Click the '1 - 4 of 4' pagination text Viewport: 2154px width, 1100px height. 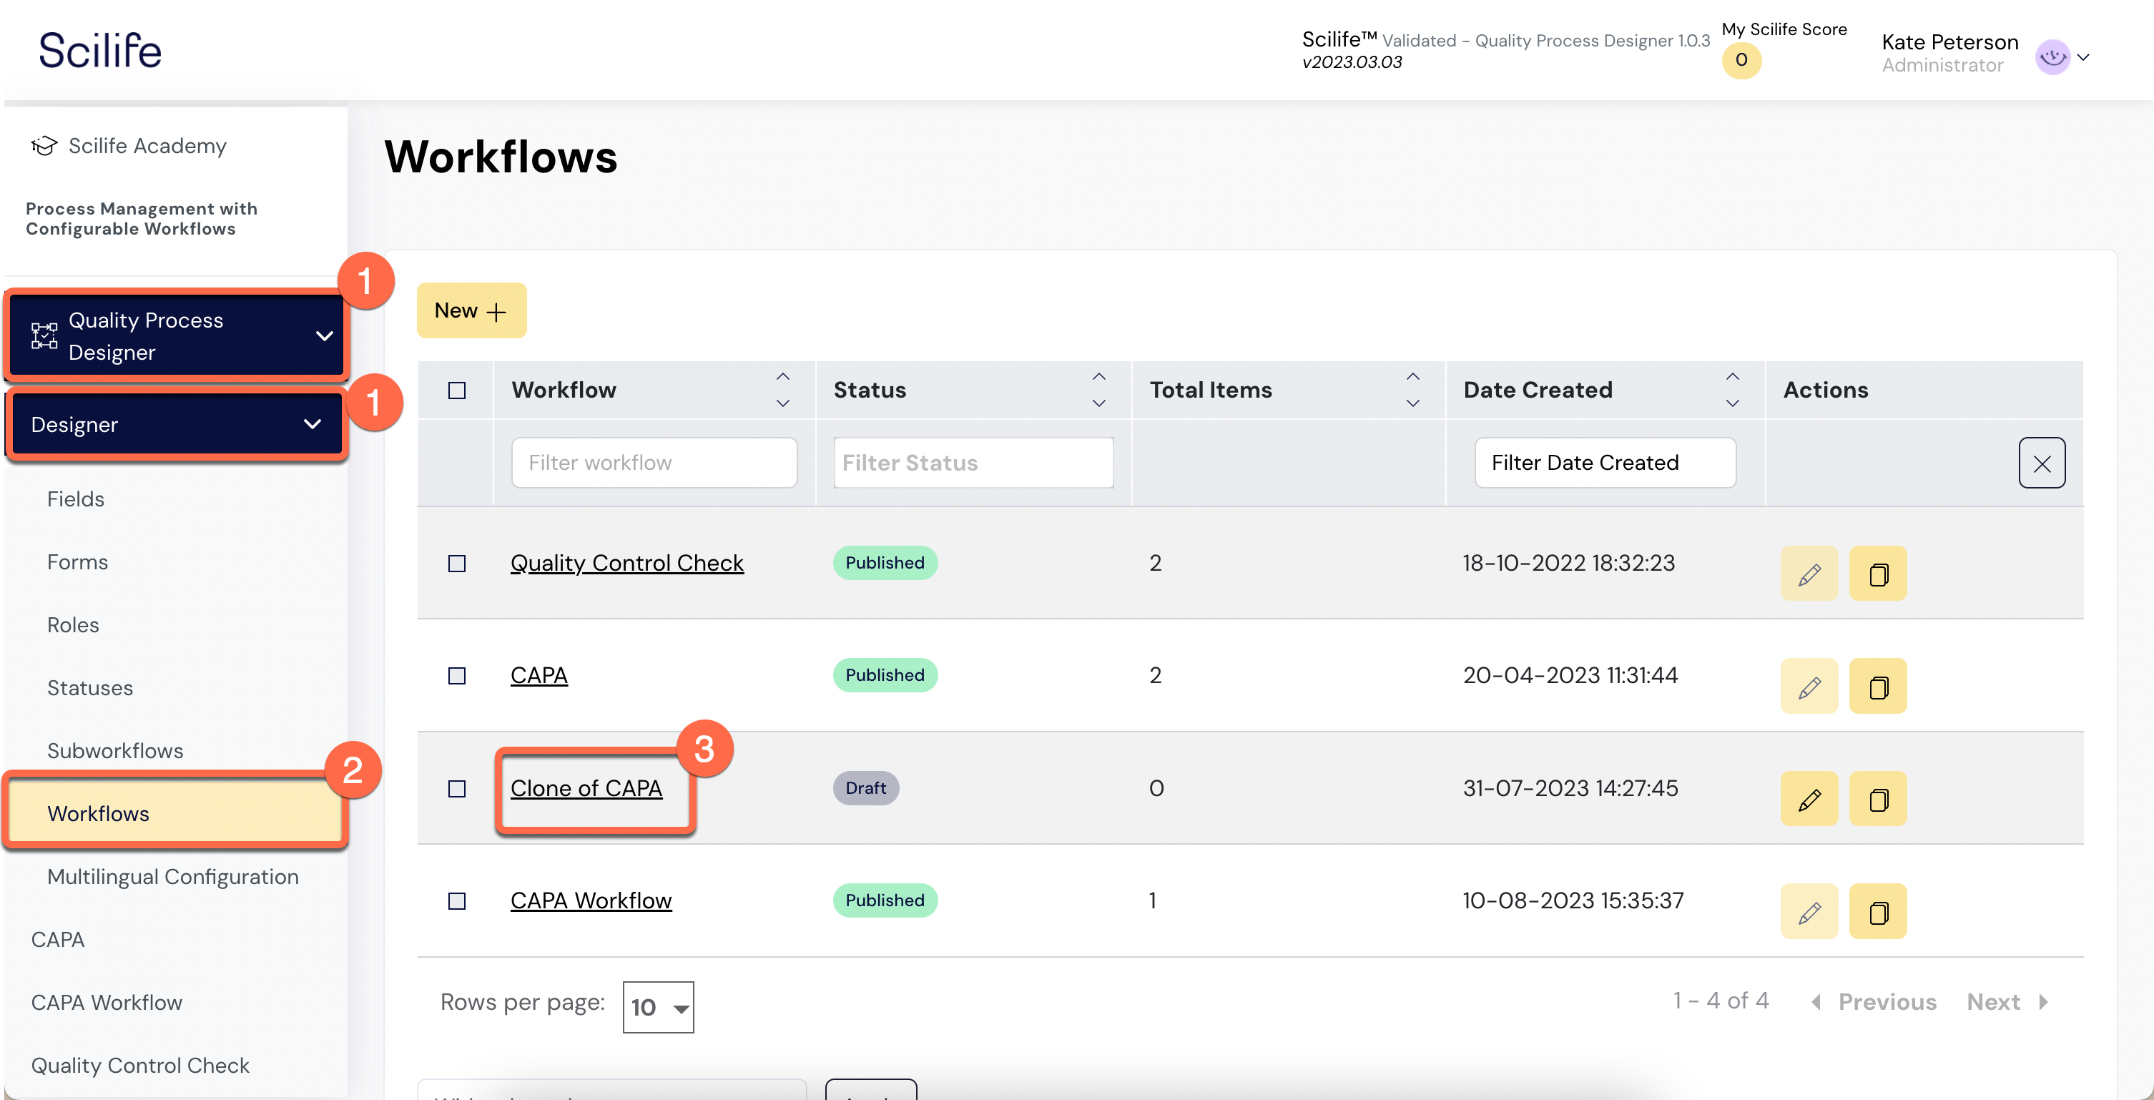coord(1721,1001)
